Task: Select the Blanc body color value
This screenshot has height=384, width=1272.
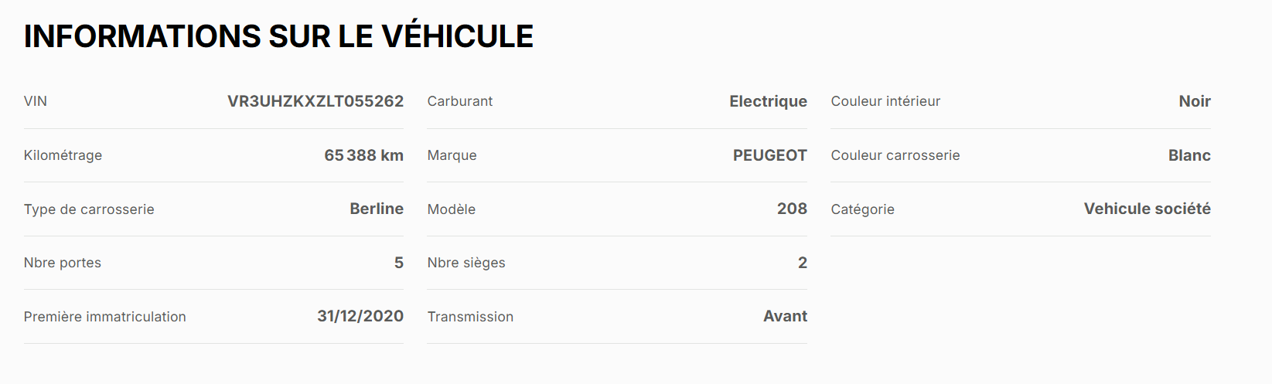Action: 1189,155
